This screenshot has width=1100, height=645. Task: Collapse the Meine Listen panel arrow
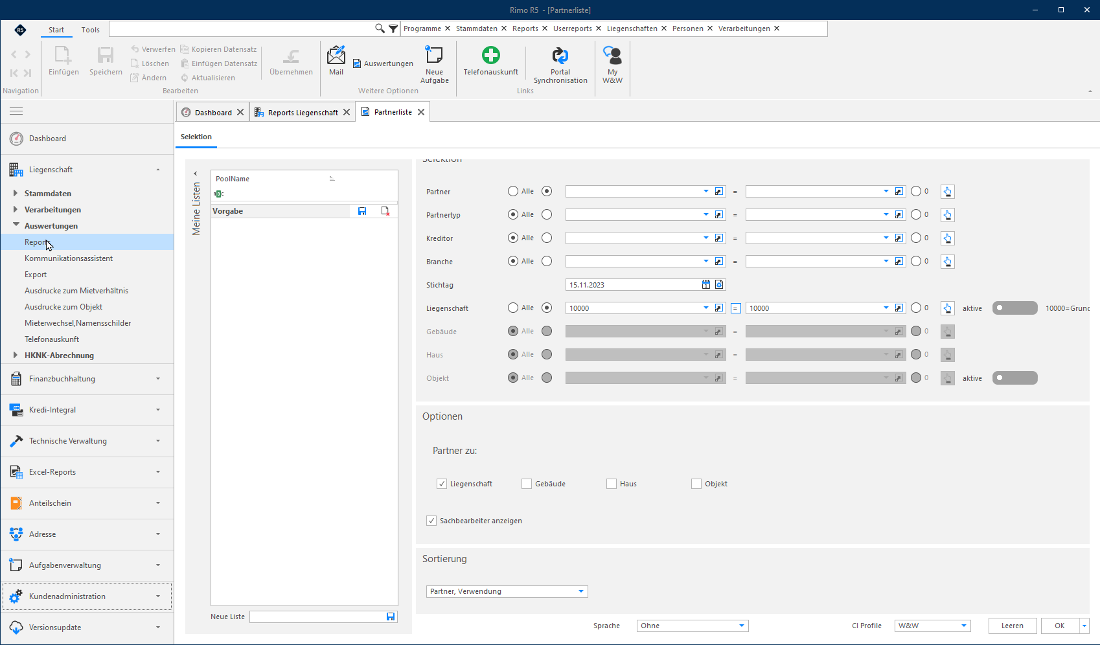(196, 174)
